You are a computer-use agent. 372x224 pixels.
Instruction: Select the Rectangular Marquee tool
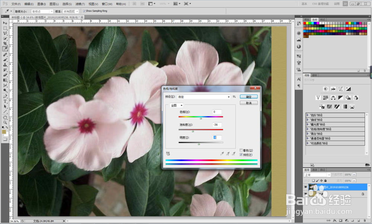[x=5, y=28]
